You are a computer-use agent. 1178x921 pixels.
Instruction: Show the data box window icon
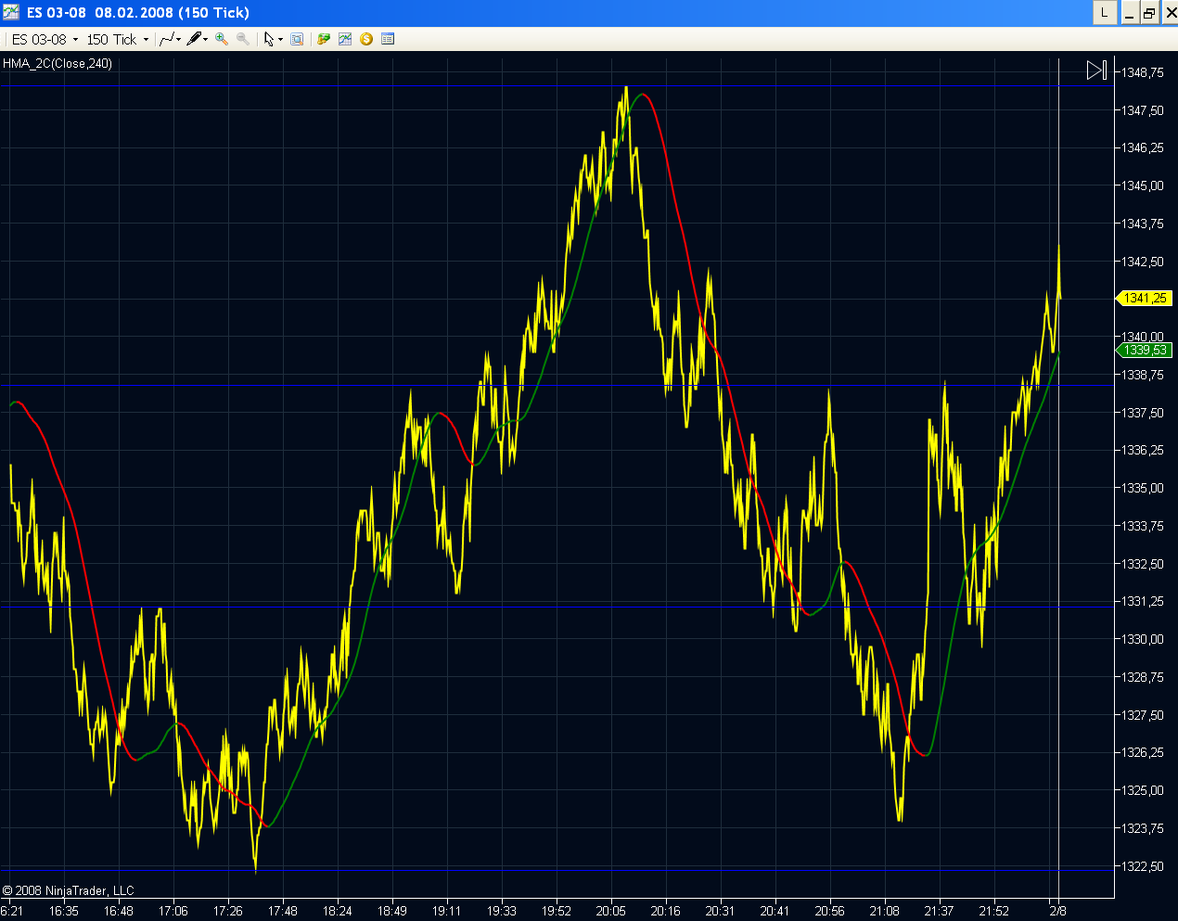pyautogui.click(x=297, y=39)
